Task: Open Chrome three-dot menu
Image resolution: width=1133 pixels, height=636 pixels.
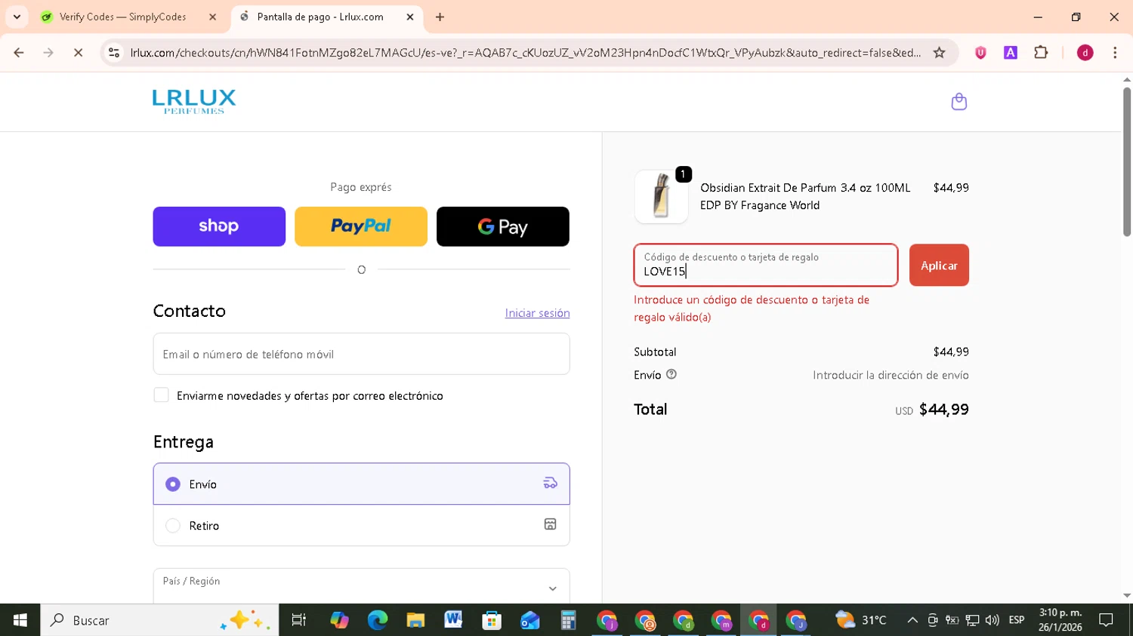Action: pos(1115,53)
